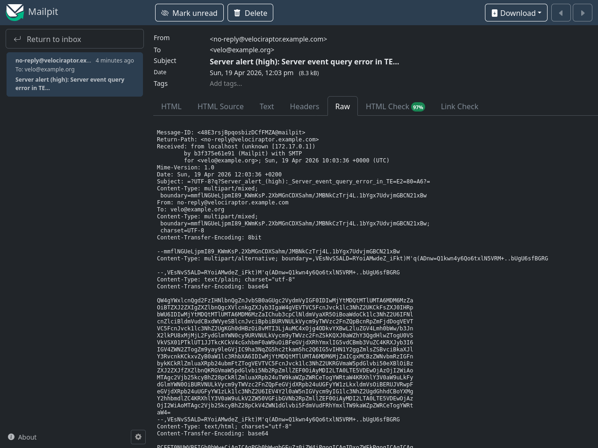The image size is (598, 448).
Task: Return to inbox
Action: [75, 39]
